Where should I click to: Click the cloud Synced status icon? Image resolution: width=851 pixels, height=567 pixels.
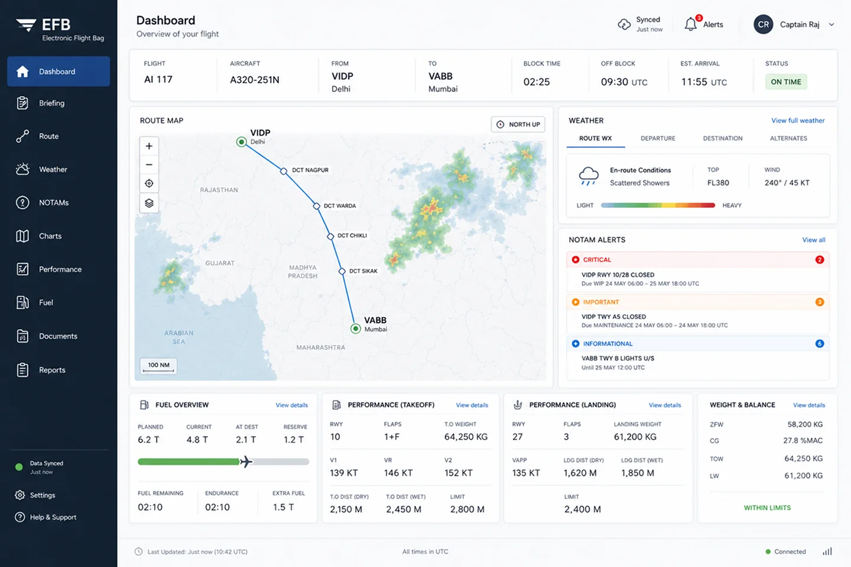(x=624, y=24)
